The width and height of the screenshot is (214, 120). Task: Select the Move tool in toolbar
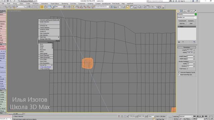[x=42, y=7]
